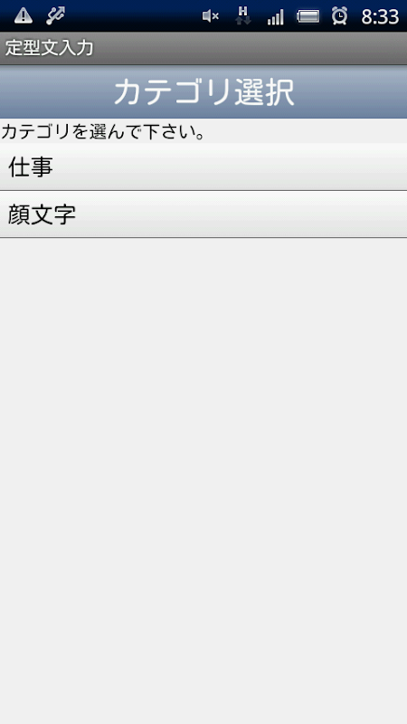Screen dimensions: 407x724
Task: Tap the H mobile data icon
Action: (242, 15)
